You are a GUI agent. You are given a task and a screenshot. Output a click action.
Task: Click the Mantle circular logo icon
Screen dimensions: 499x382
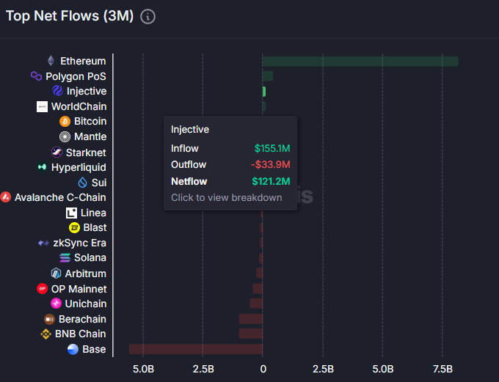click(65, 137)
